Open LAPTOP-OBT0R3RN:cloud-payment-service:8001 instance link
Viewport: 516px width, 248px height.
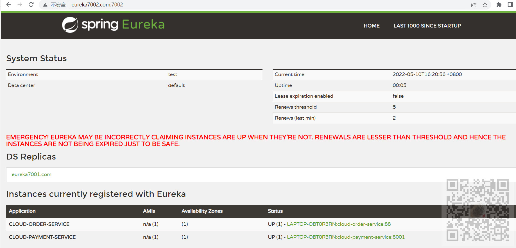click(346, 237)
